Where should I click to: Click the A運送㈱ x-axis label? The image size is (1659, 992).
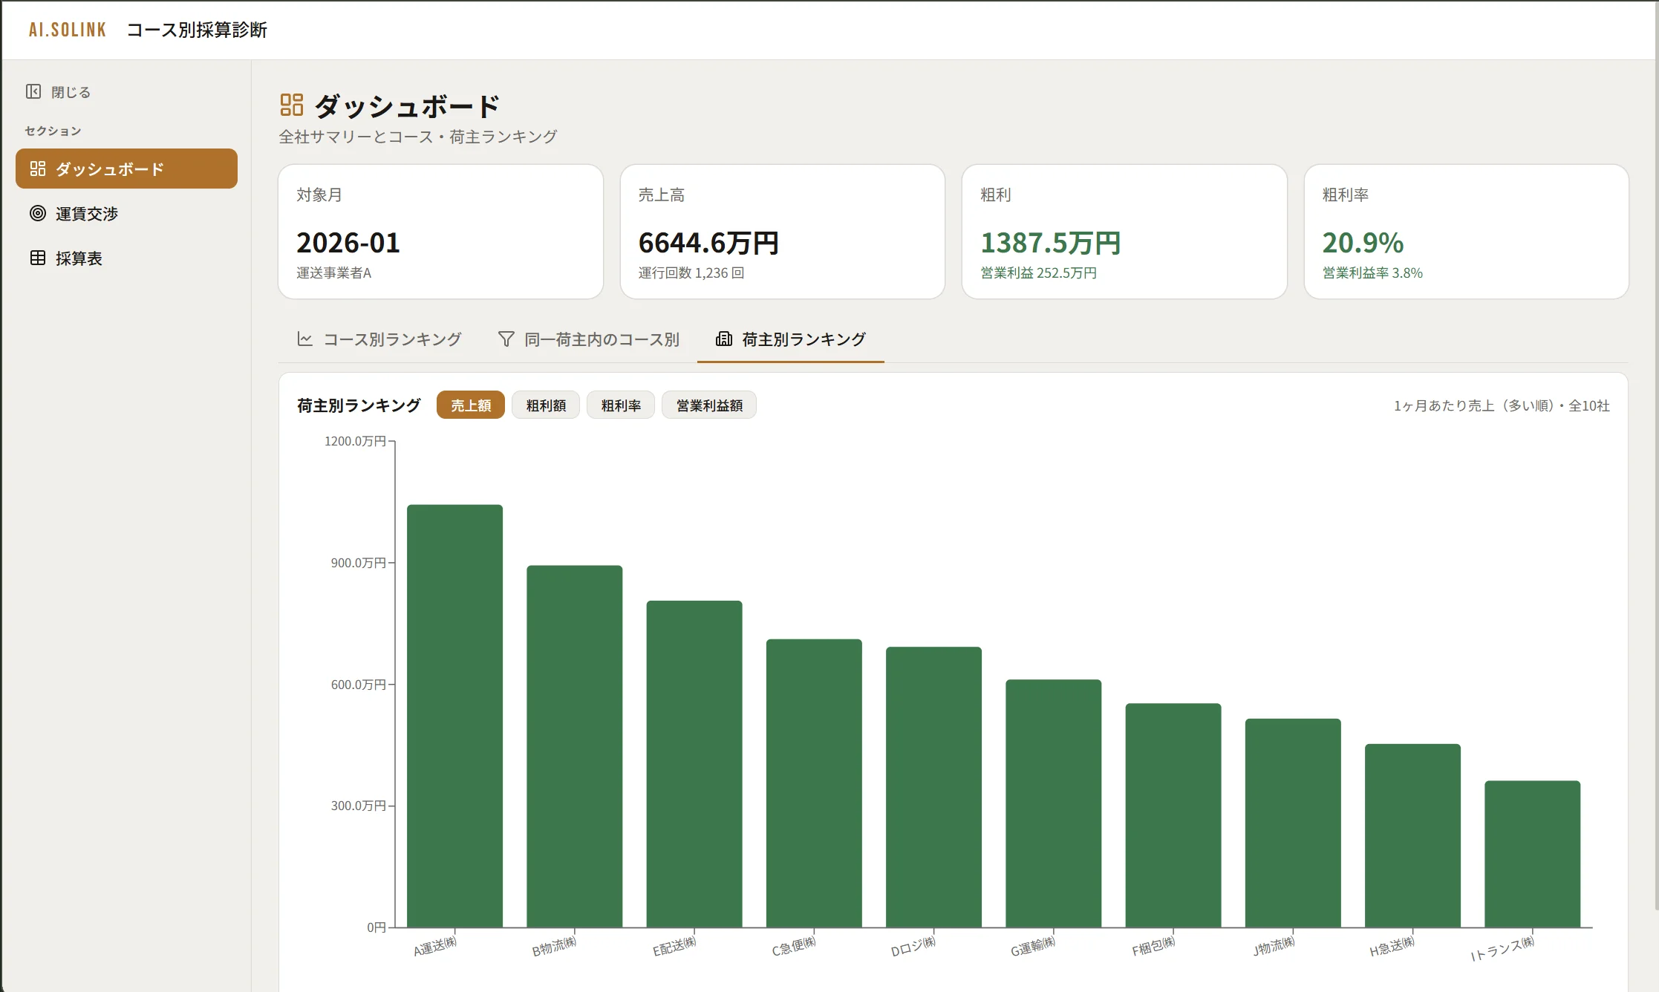(435, 946)
